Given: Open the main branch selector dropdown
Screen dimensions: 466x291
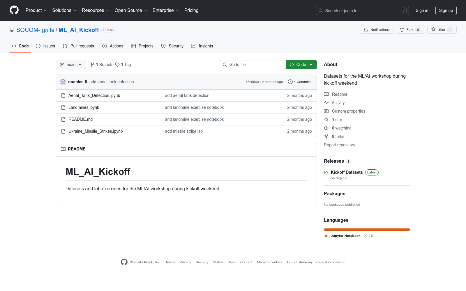Looking at the screenshot, I should pyautogui.click(x=71, y=65).
